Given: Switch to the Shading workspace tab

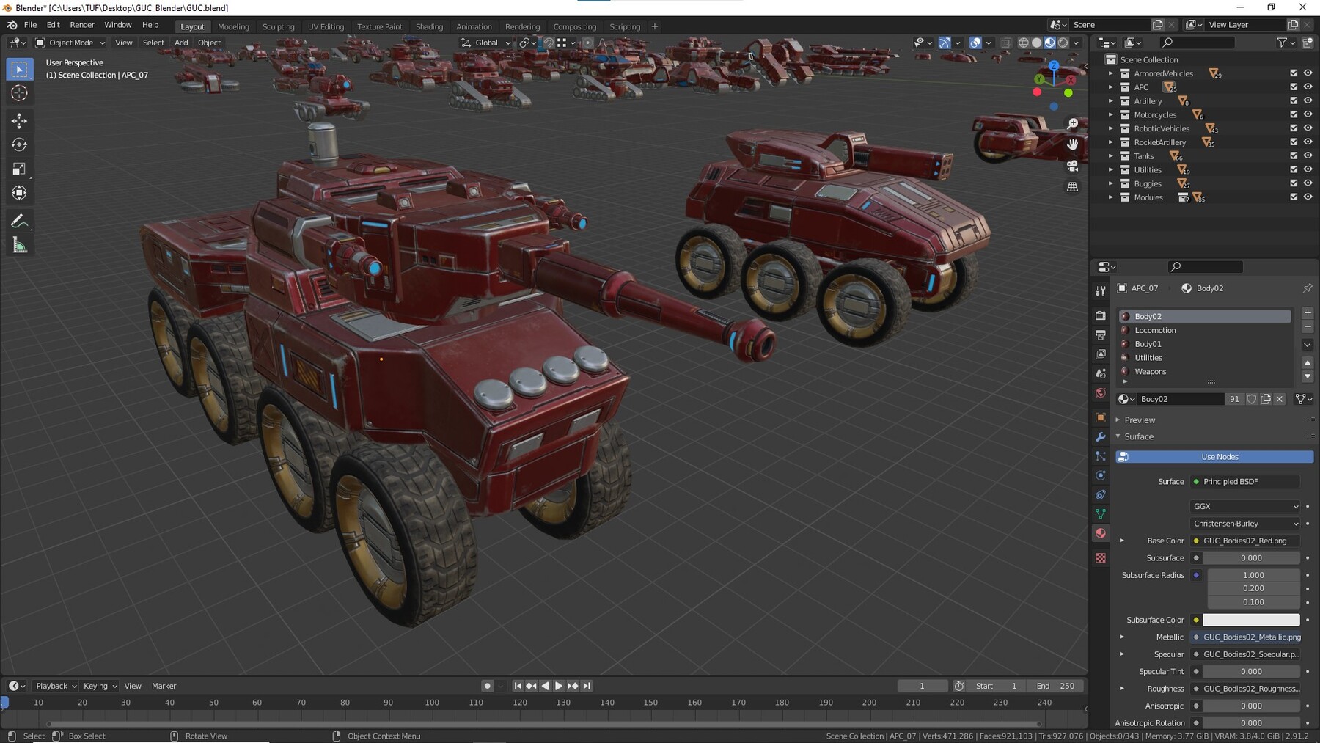Looking at the screenshot, I should pyautogui.click(x=429, y=26).
